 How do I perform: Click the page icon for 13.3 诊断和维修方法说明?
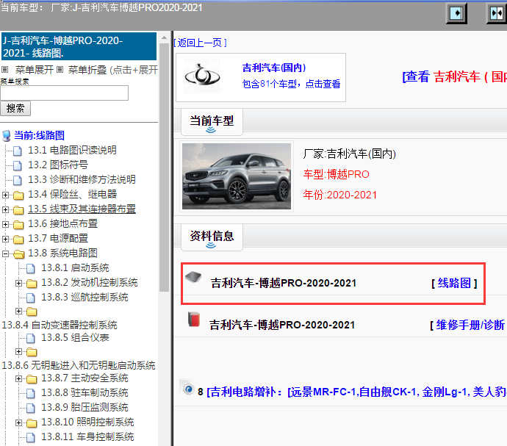(x=18, y=180)
